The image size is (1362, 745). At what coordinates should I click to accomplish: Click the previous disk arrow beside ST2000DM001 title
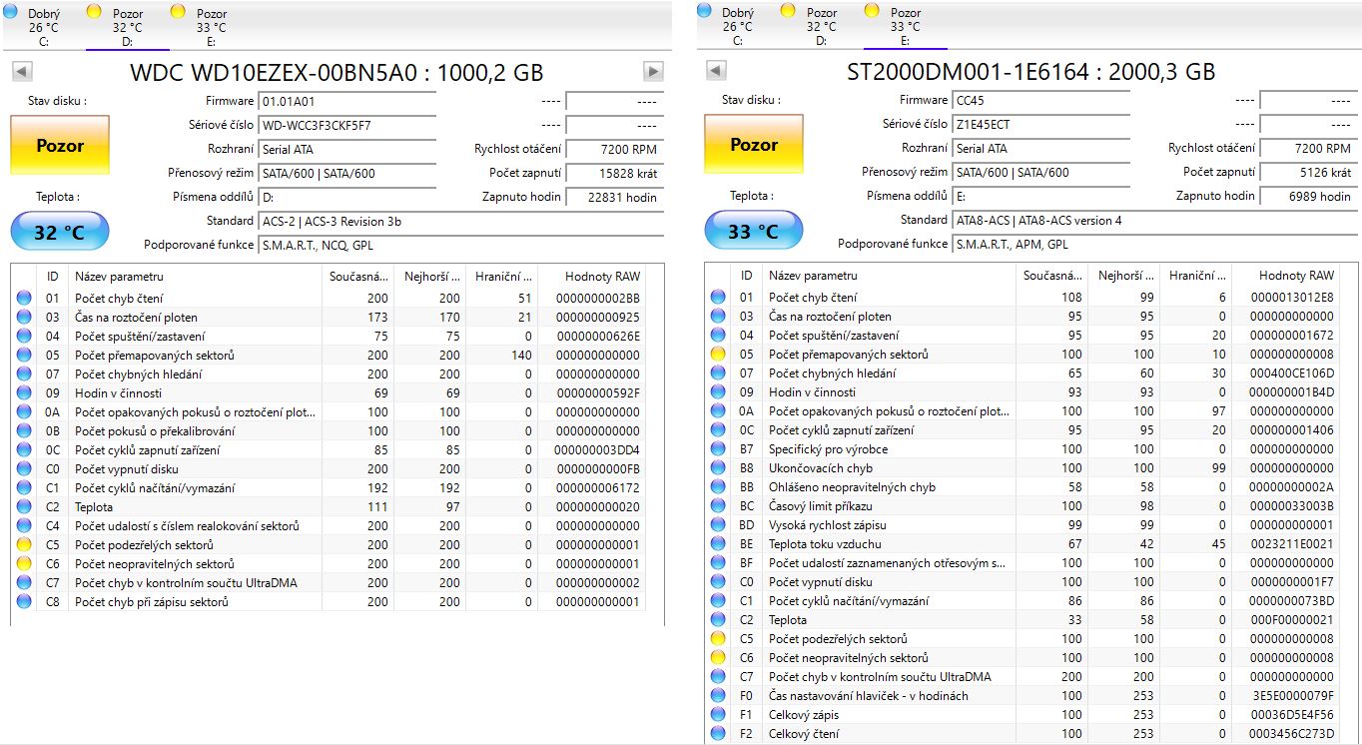[716, 71]
